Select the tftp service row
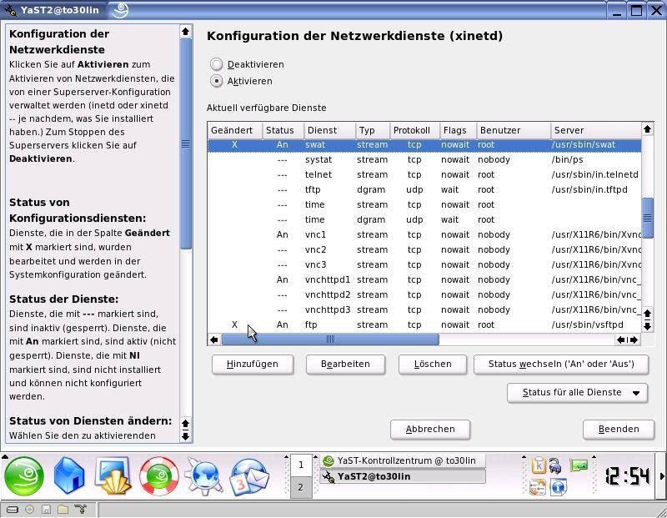This screenshot has height=518, width=667. (x=424, y=189)
